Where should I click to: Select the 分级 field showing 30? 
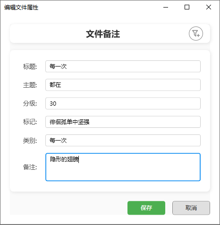click(123, 103)
